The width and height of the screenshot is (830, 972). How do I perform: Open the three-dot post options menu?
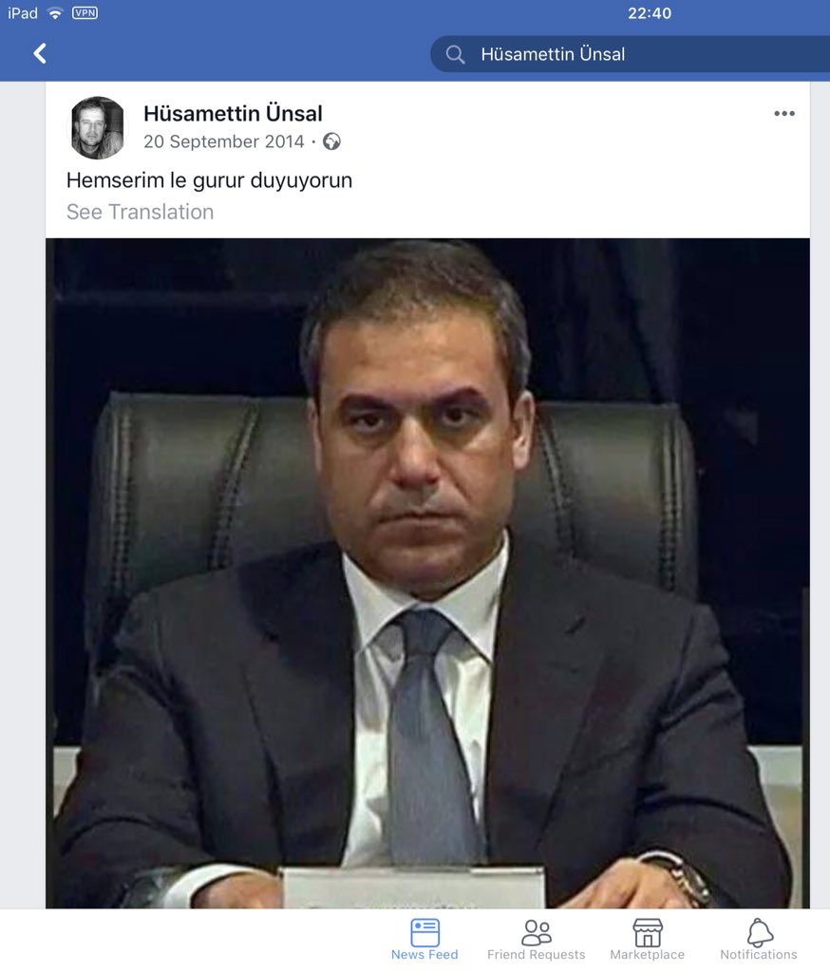pyautogui.click(x=784, y=114)
